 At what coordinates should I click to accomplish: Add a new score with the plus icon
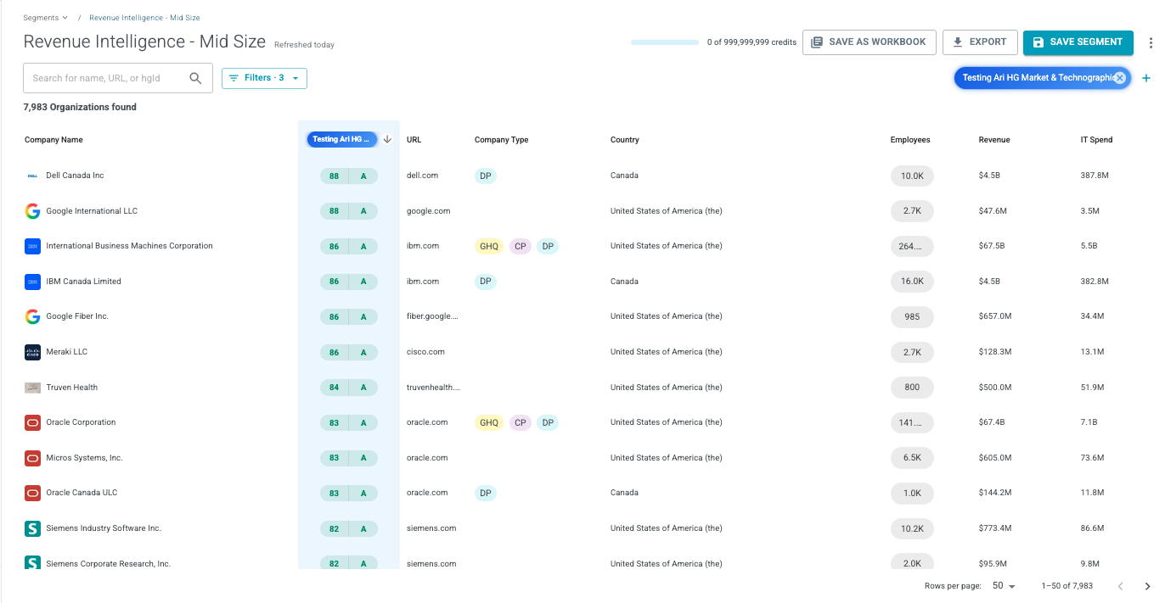coord(1145,78)
